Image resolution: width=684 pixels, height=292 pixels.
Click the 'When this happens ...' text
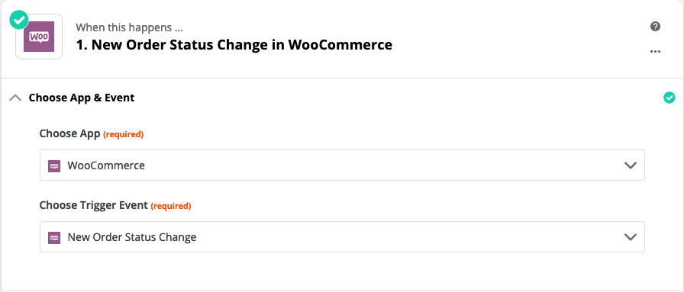pyautogui.click(x=129, y=27)
